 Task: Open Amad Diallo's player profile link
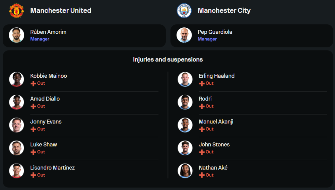(x=45, y=99)
